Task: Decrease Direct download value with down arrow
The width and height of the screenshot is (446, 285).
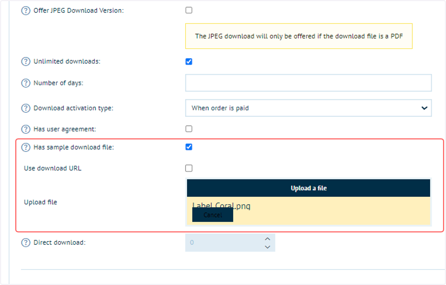Action: point(267,247)
